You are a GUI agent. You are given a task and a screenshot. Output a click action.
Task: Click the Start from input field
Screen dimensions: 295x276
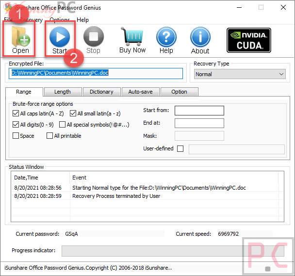point(199,111)
